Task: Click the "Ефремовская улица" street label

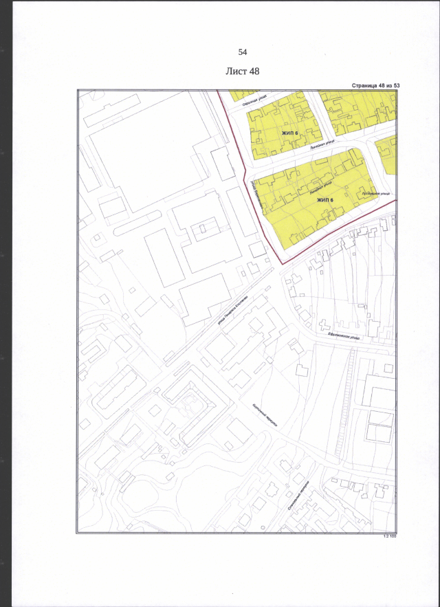Action: [x=344, y=336]
